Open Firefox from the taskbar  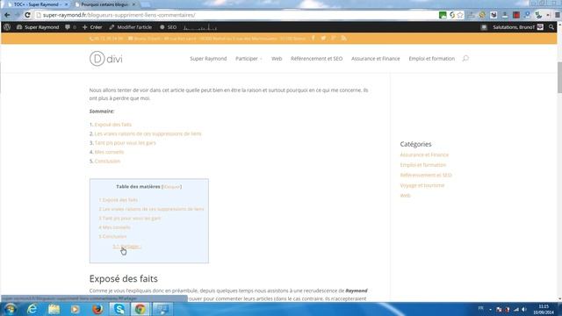[x=97, y=309]
